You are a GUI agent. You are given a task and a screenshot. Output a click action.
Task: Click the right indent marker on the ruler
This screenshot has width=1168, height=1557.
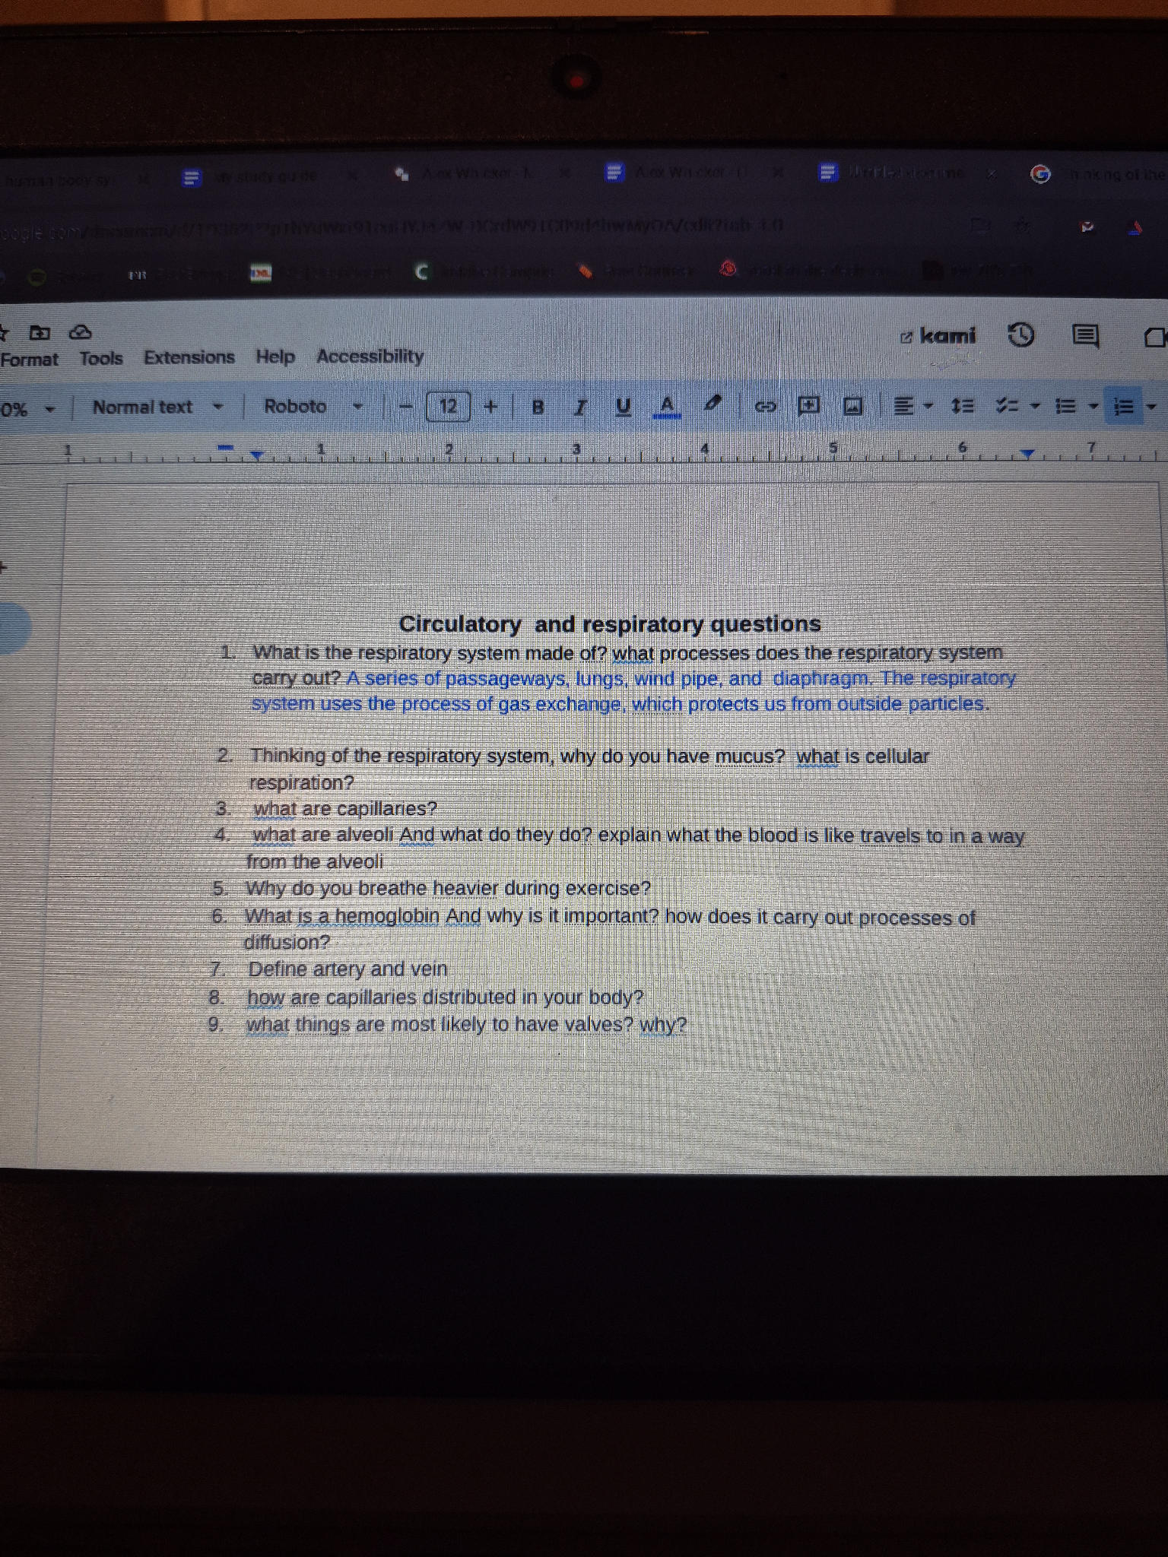pyautogui.click(x=1027, y=455)
